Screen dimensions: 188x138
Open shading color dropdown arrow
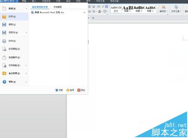pyautogui.click(x=102, y=12)
